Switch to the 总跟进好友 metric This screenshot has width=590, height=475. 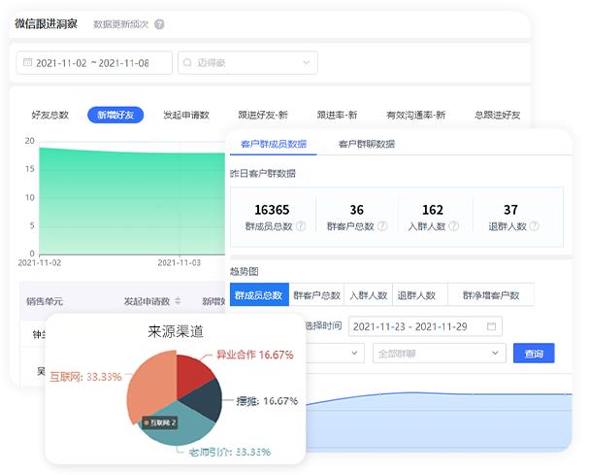tap(498, 115)
